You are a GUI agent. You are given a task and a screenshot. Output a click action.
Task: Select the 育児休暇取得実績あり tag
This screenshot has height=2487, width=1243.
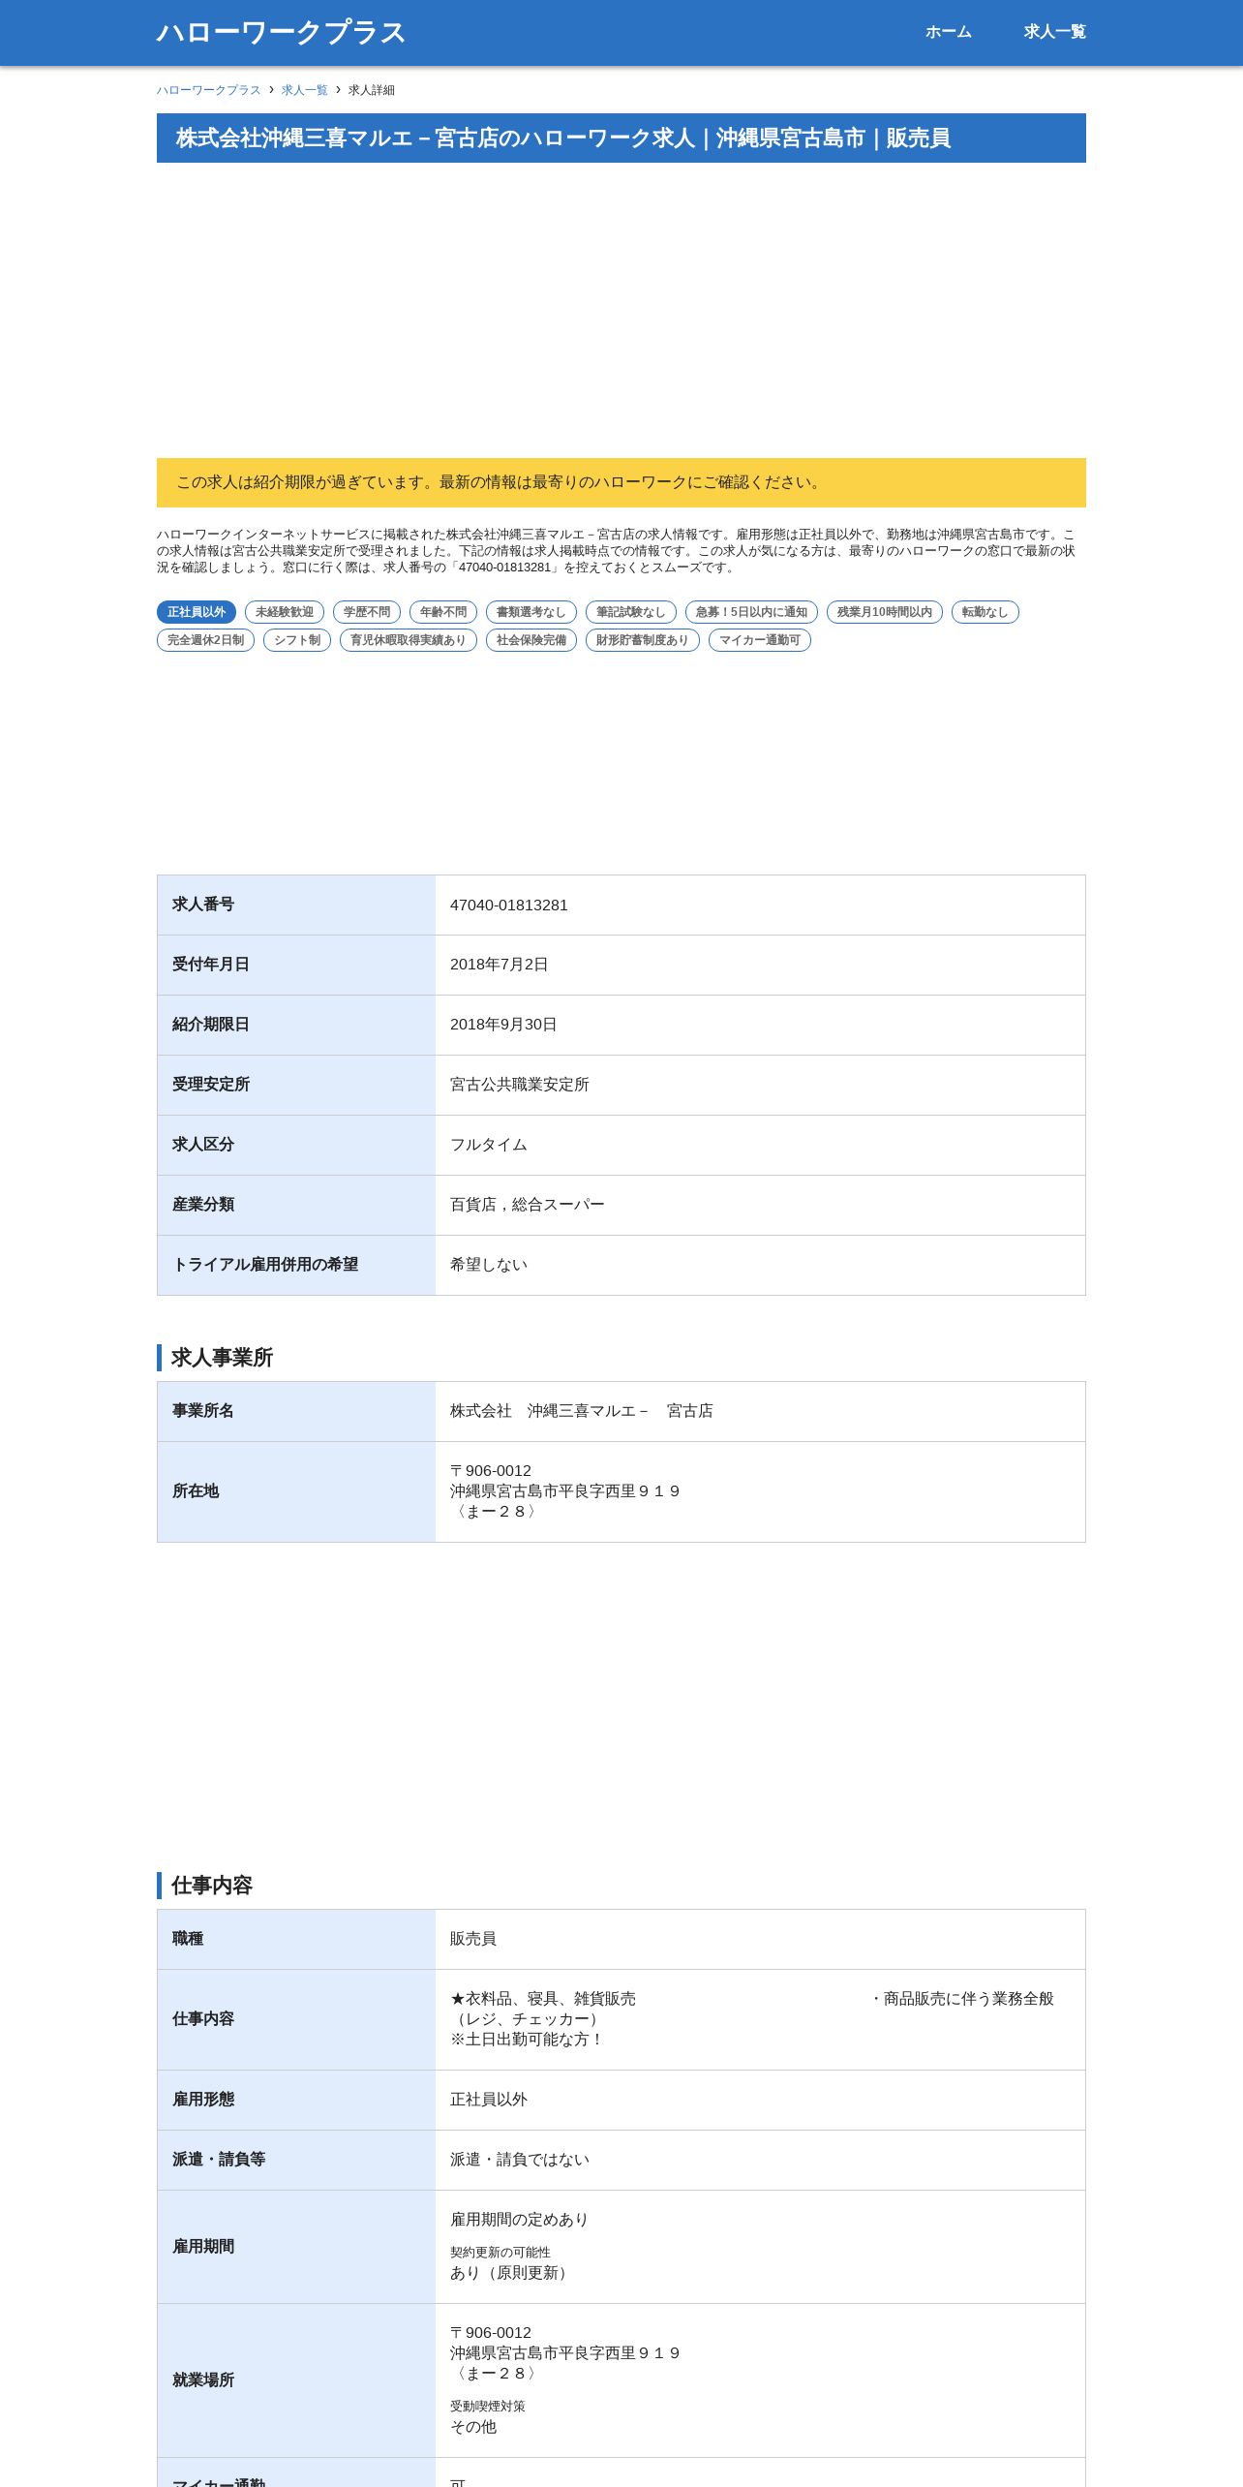tap(409, 640)
